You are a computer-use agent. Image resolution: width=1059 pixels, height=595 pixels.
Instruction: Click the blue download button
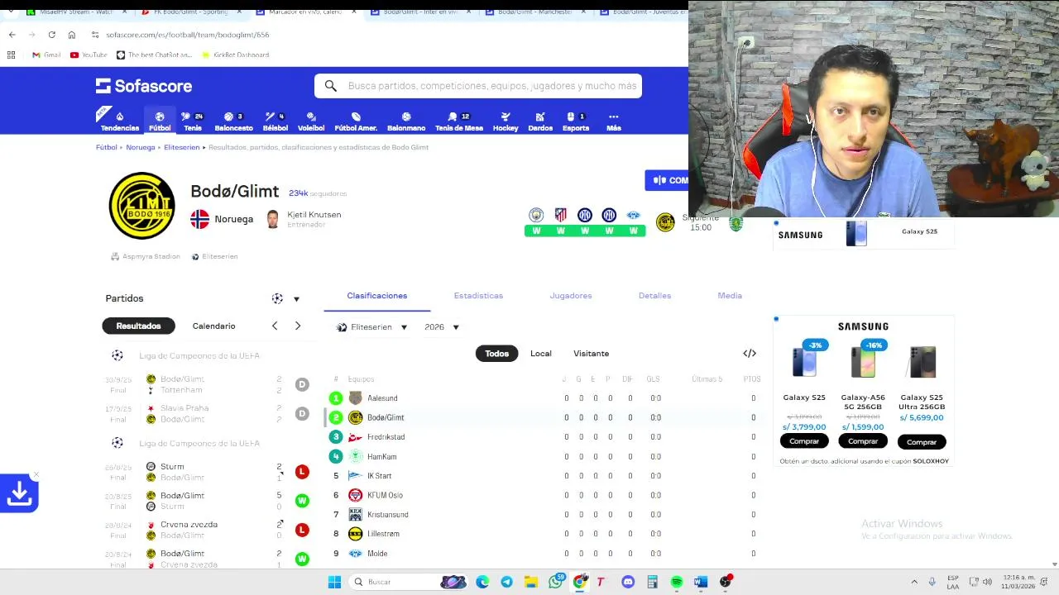click(19, 494)
